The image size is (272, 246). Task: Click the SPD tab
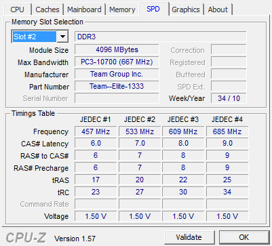153,9
